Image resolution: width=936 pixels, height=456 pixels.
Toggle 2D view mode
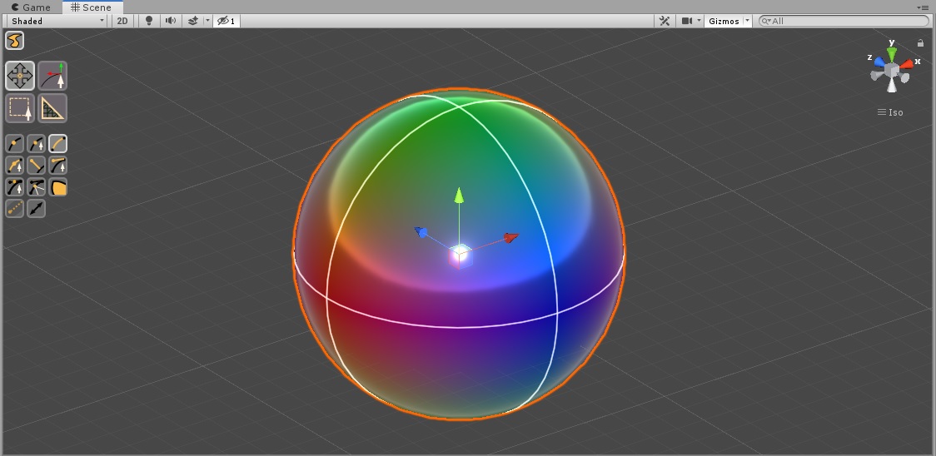pos(122,21)
